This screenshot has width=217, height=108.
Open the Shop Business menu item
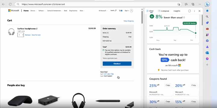click(x=73, y=10)
